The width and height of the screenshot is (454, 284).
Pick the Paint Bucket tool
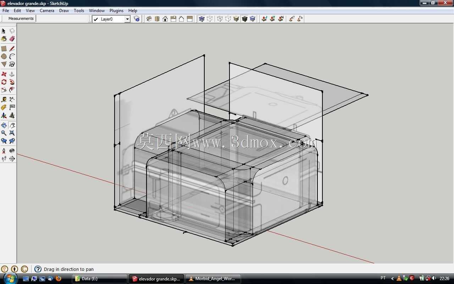tap(4, 39)
